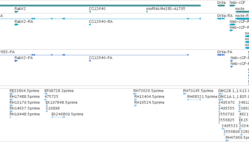
Task: Click the EP08728.3prime label
Action: click(59, 91)
